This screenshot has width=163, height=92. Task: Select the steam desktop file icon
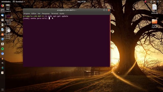click(x=155, y=9)
